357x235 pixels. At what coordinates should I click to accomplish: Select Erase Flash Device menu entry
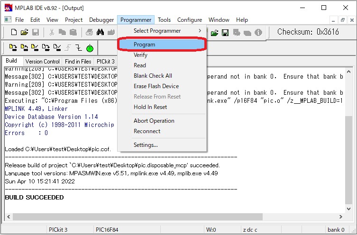tap(162, 86)
